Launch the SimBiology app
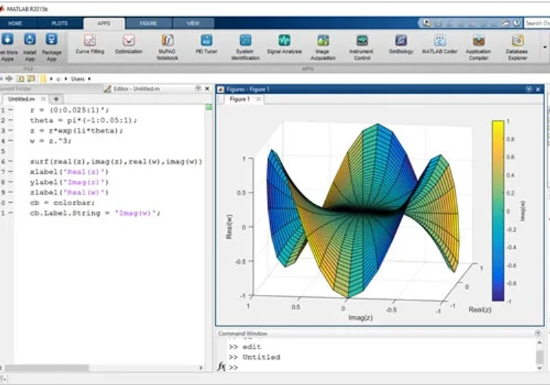Image resolution: width=550 pixels, height=385 pixels. click(x=401, y=44)
